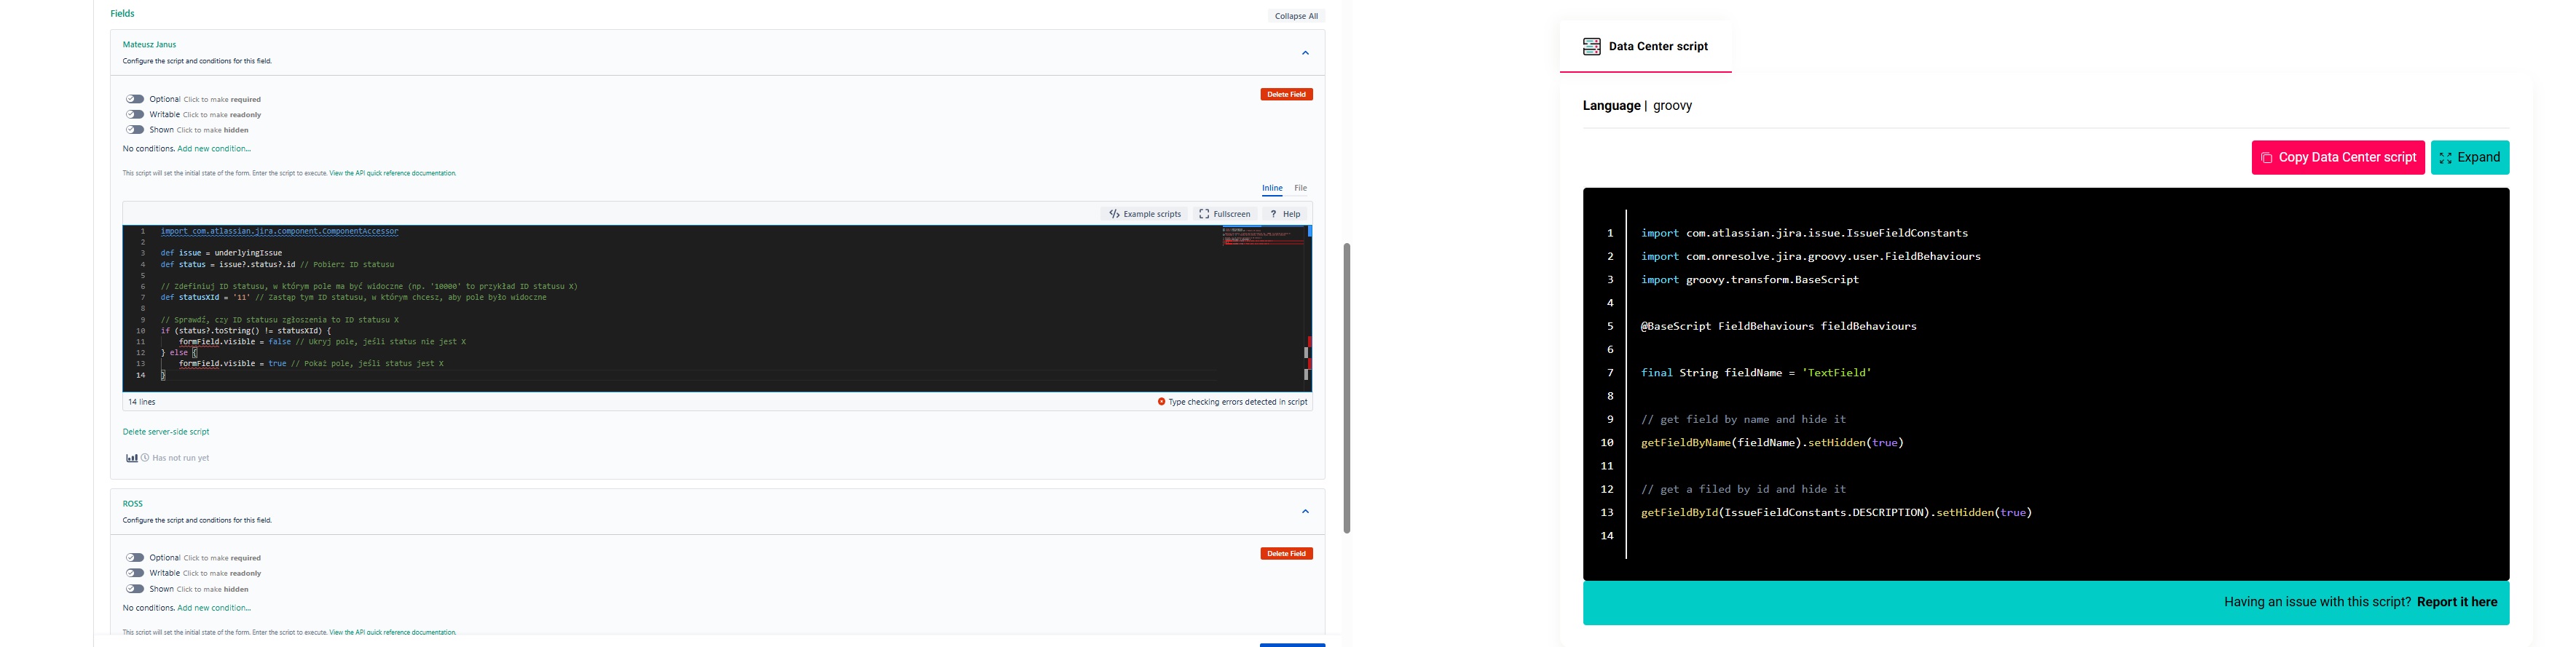
Task: Switch to the File script tab
Action: (1300, 188)
